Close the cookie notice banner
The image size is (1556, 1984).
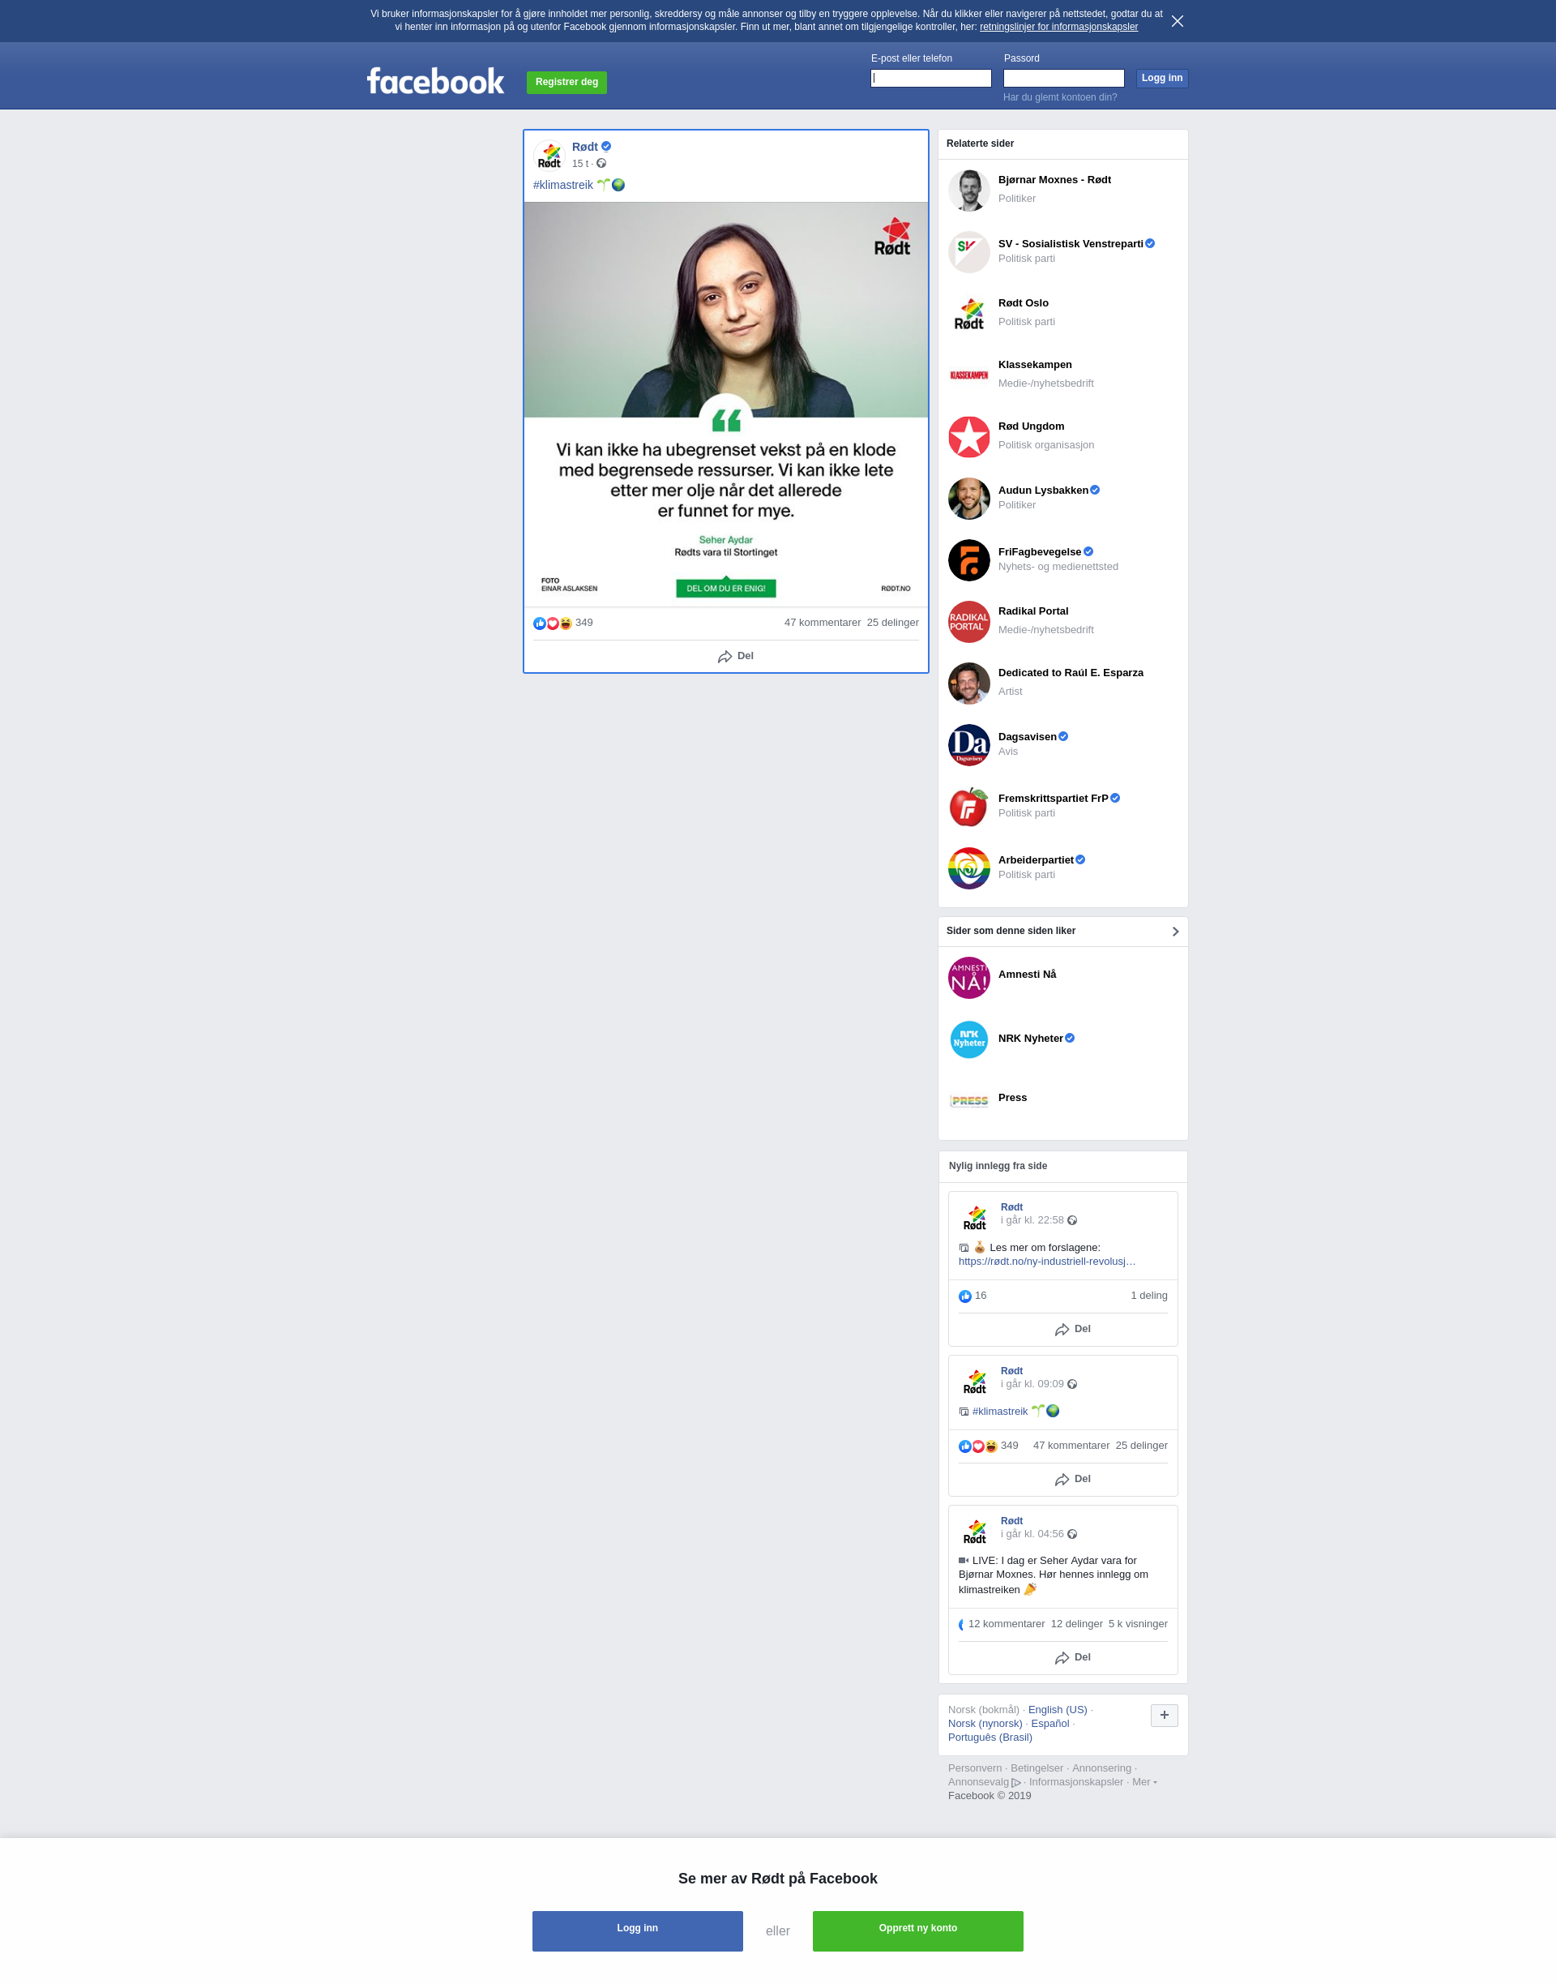1177,21
